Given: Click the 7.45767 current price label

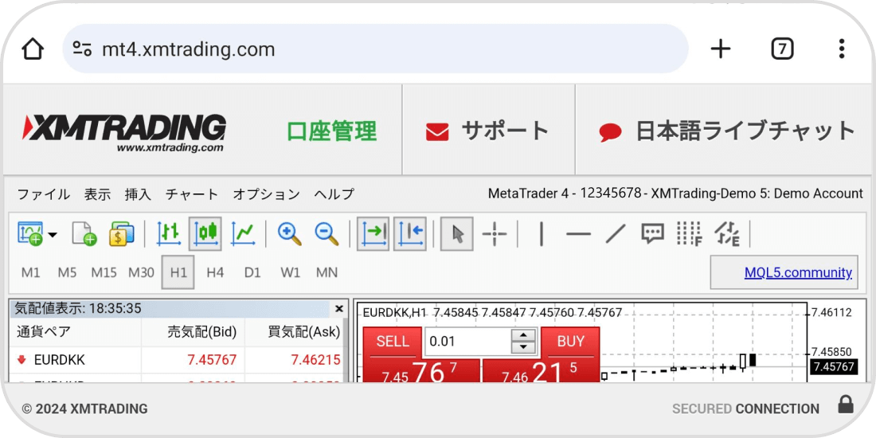Looking at the screenshot, I should (834, 367).
